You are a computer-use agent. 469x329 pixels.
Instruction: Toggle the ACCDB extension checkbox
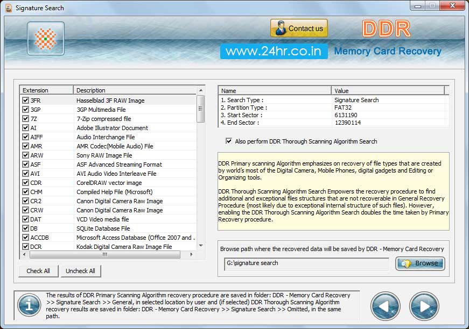[x=25, y=238]
